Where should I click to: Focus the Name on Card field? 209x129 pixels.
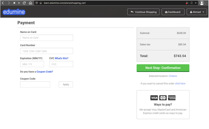point(46,38)
